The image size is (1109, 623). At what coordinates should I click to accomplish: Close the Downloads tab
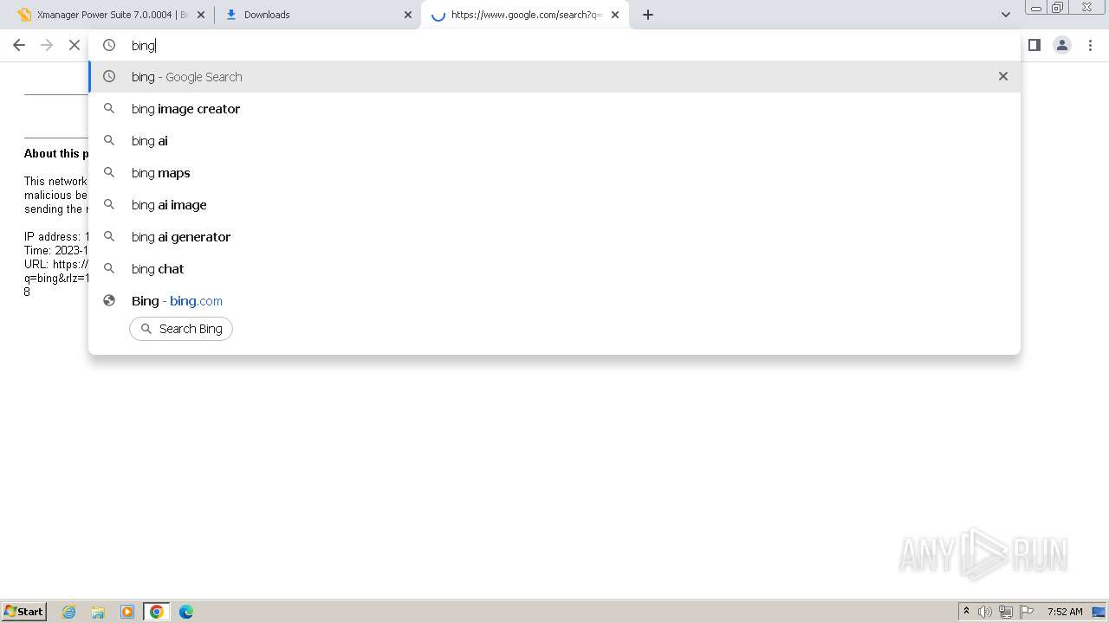click(408, 15)
